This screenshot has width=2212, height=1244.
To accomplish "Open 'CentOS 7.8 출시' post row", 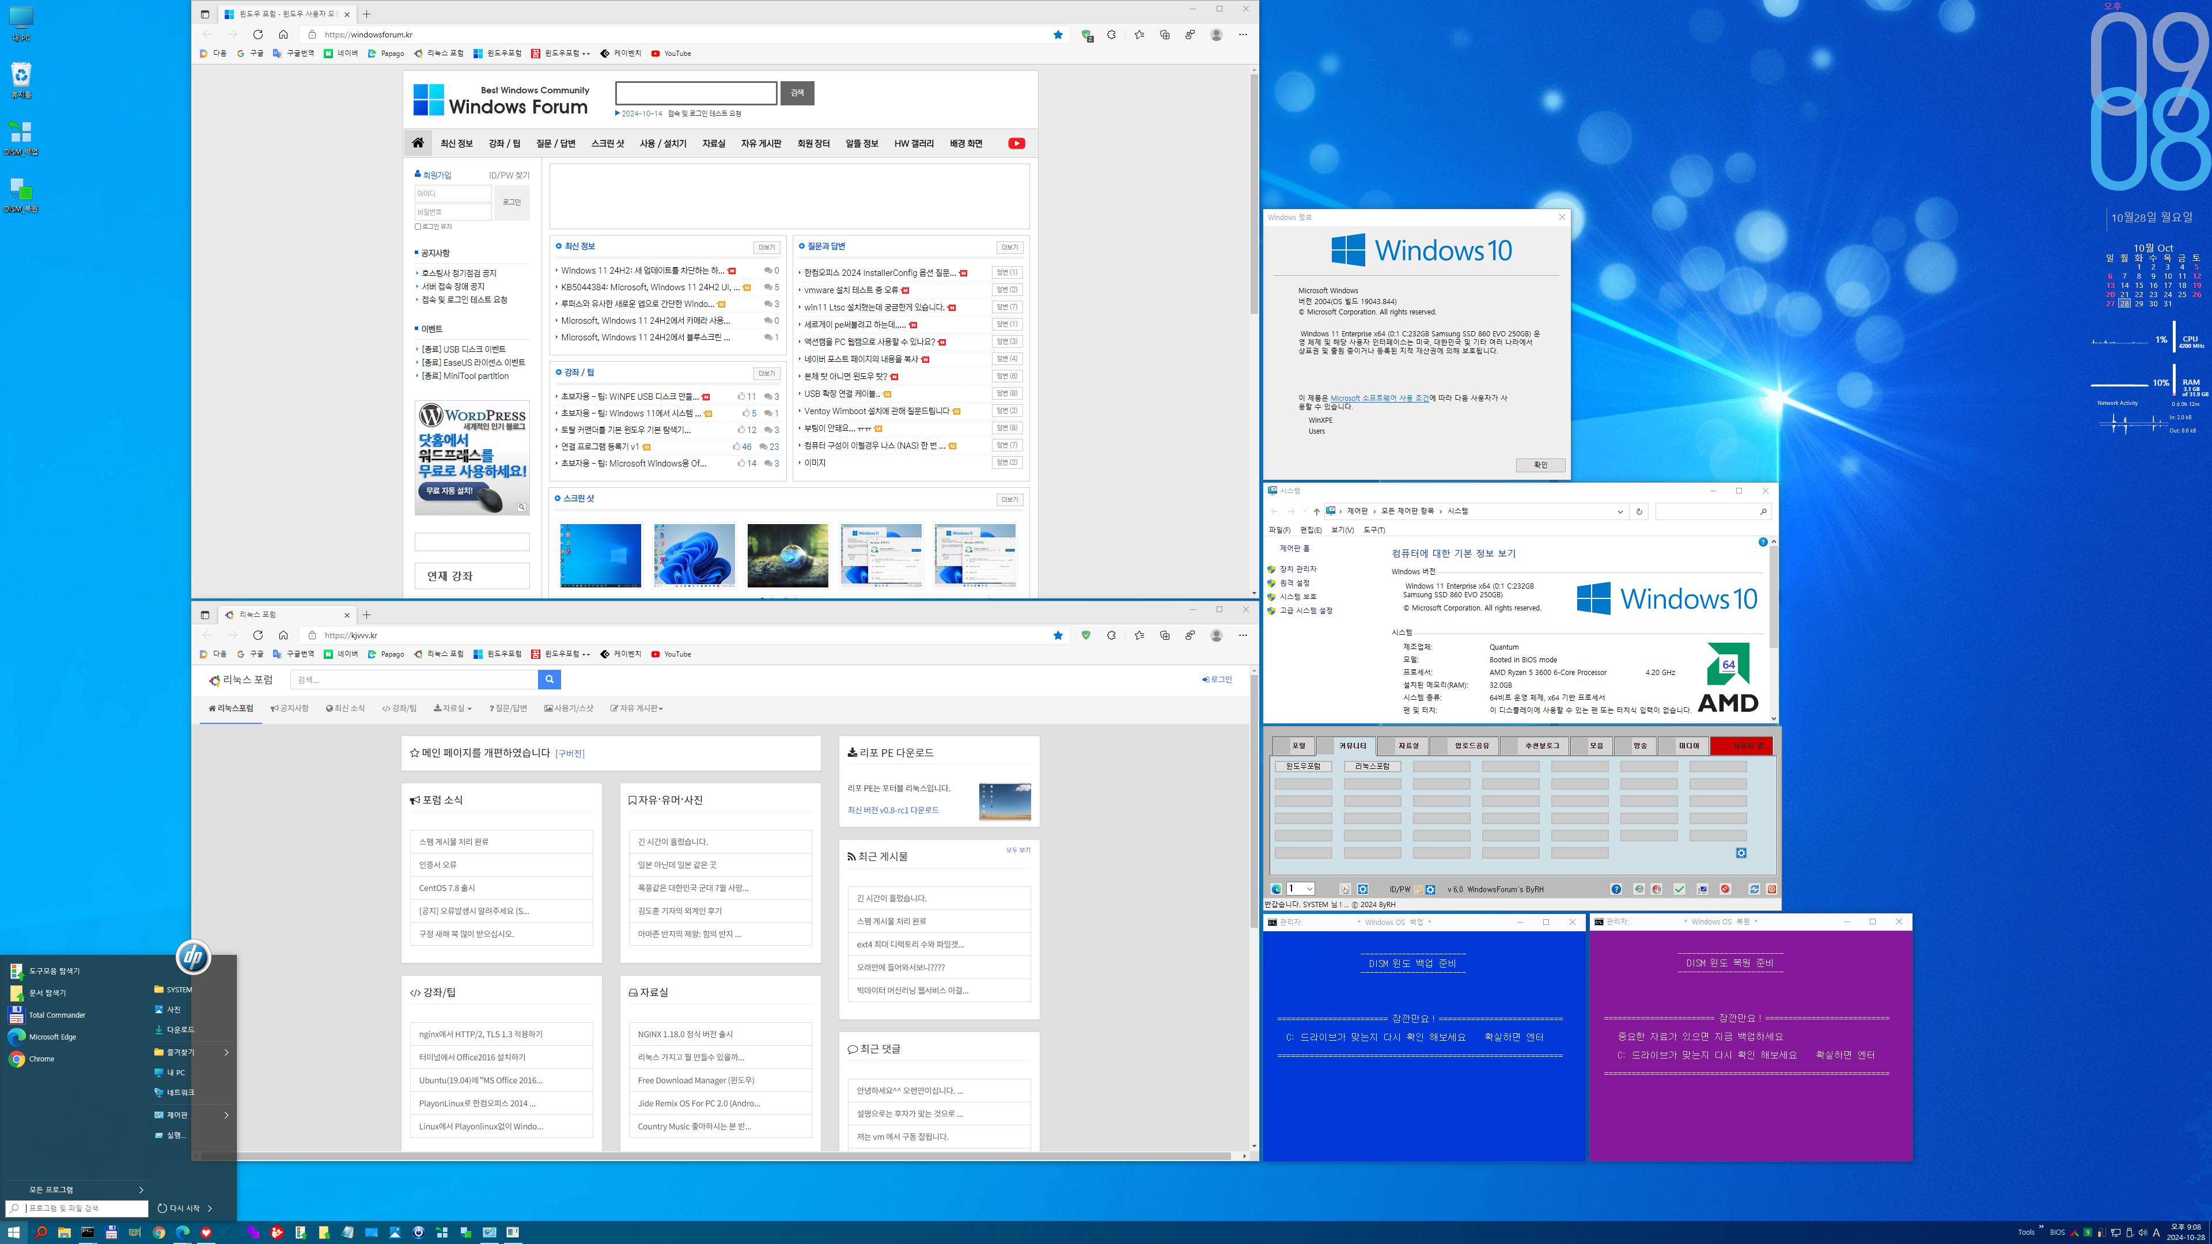I will (502, 888).
